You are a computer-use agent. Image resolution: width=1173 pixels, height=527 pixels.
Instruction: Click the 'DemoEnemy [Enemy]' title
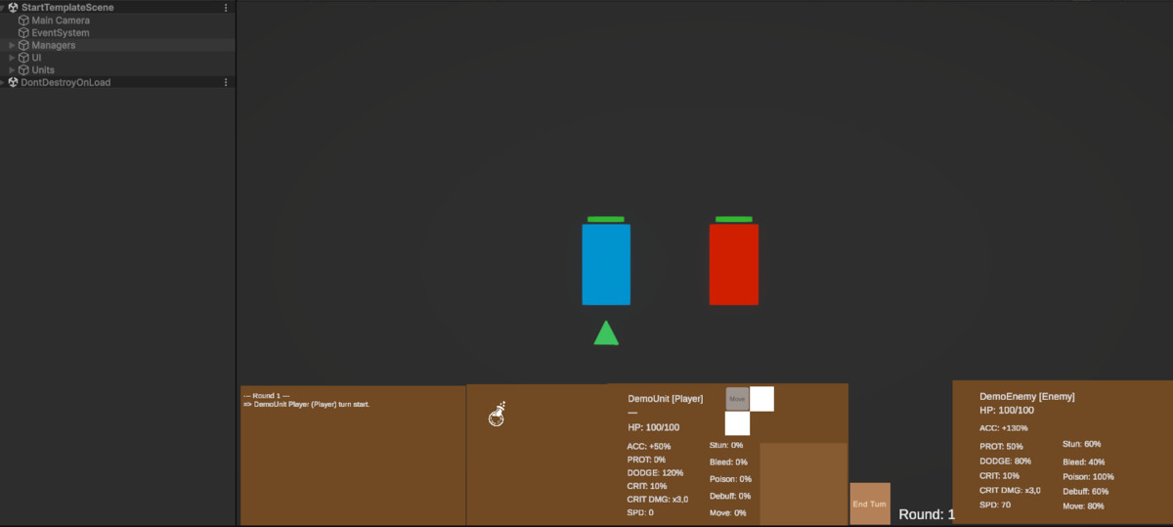tap(1027, 396)
